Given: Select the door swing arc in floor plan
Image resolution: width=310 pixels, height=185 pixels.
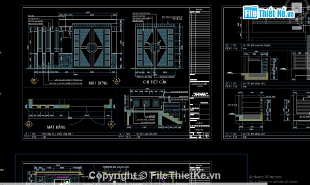Looking at the screenshot, I should coord(86,116).
